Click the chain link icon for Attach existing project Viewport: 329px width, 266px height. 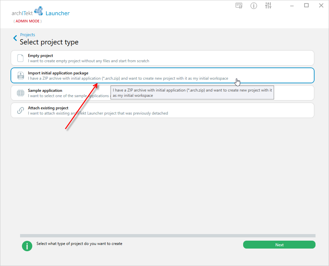point(20,110)
